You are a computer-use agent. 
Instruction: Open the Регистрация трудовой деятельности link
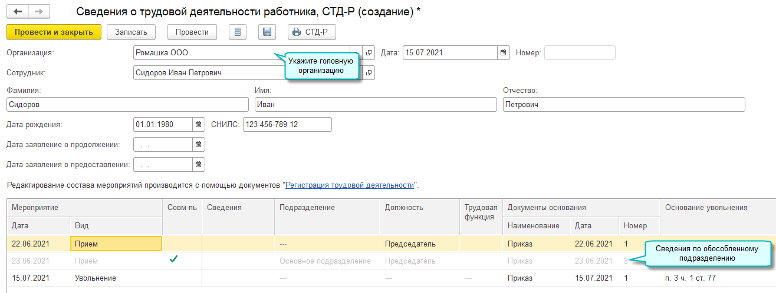click(350, 185)
